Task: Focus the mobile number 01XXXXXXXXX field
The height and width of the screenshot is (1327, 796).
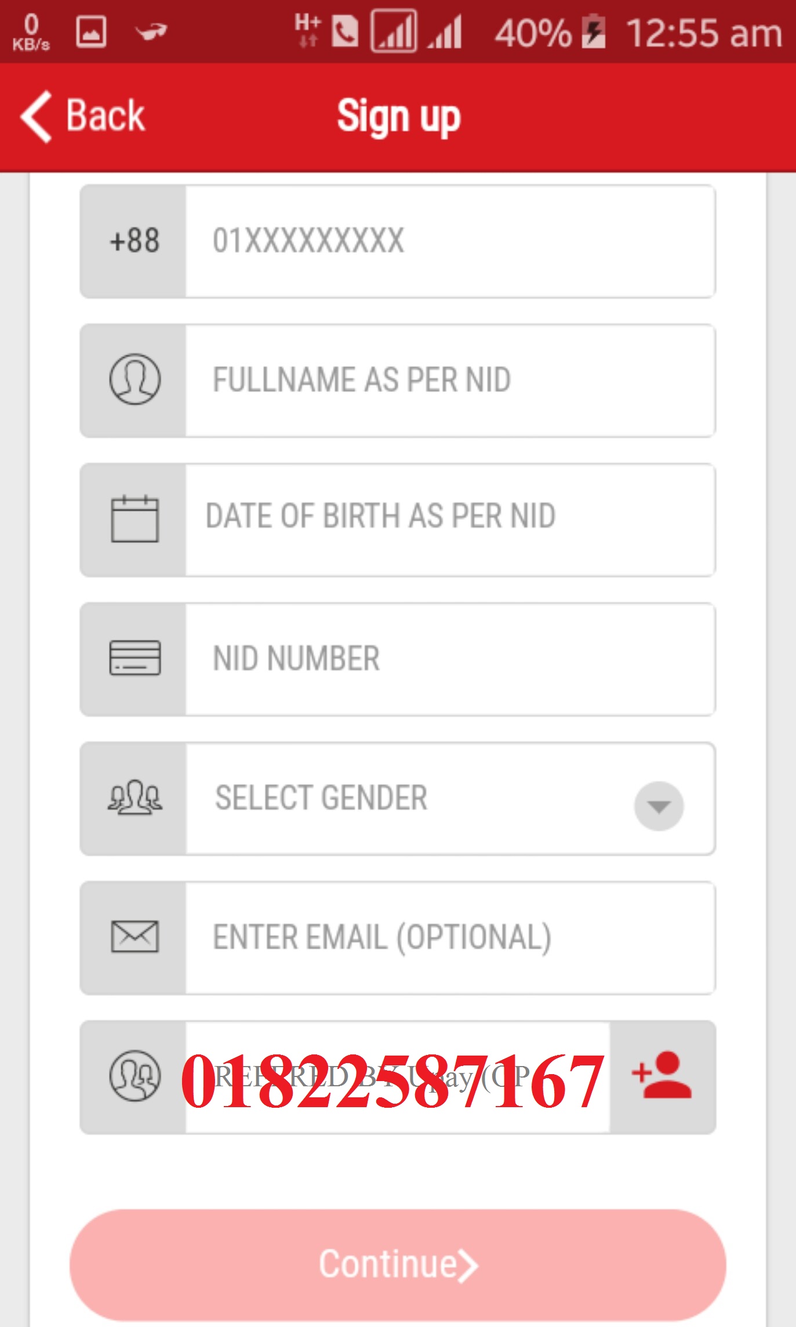Action: point(449,241)
